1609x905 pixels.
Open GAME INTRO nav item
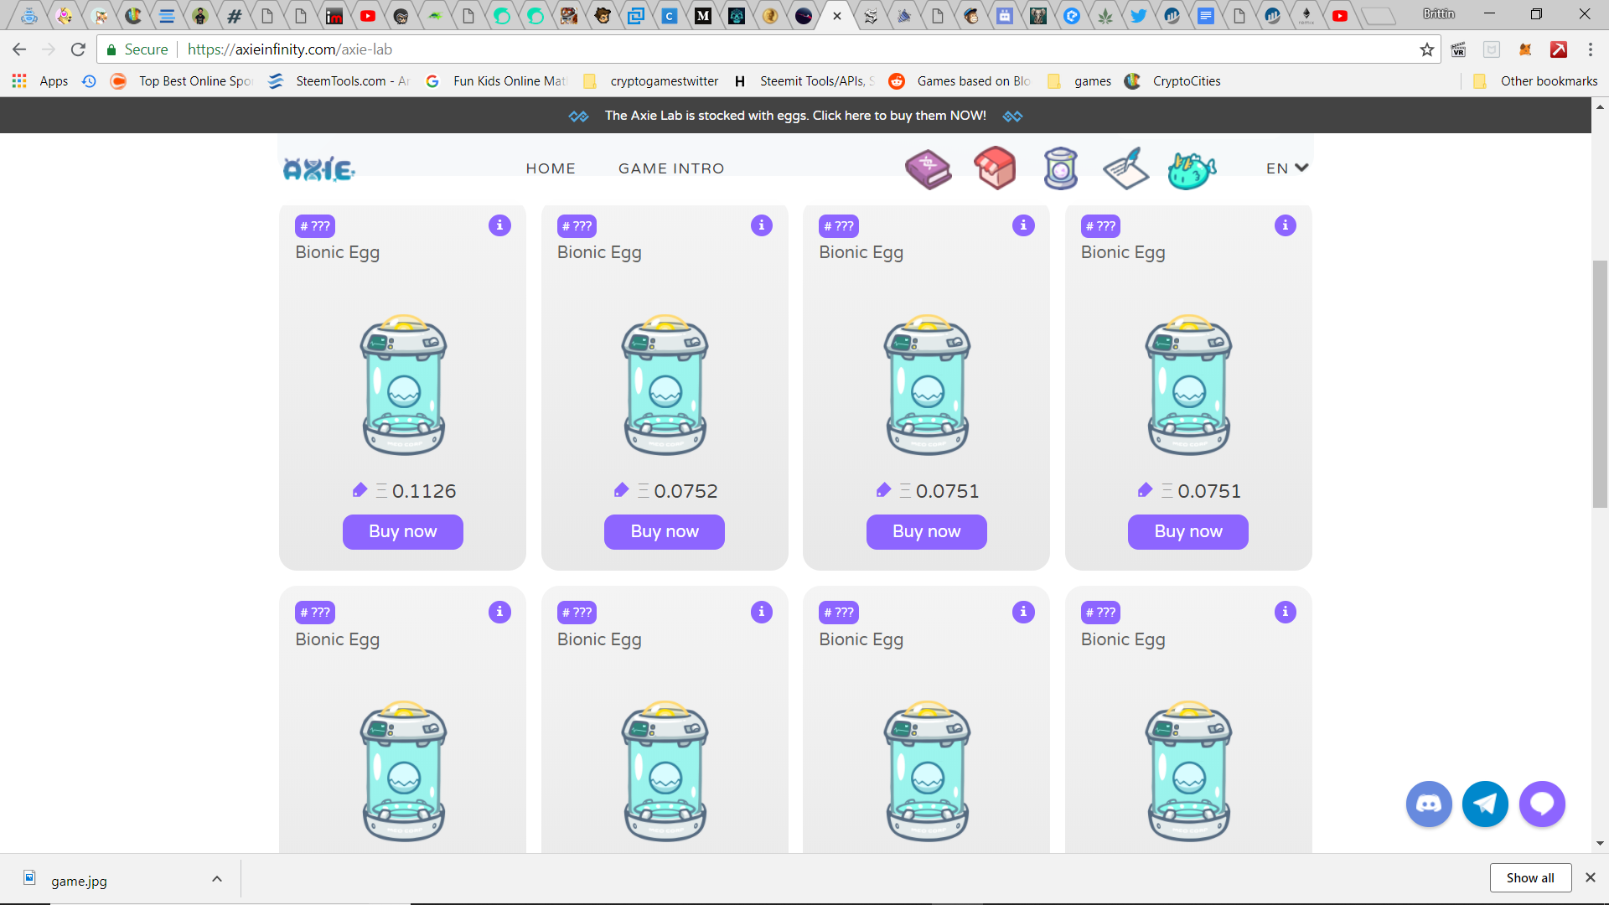[x=671, y=168]
